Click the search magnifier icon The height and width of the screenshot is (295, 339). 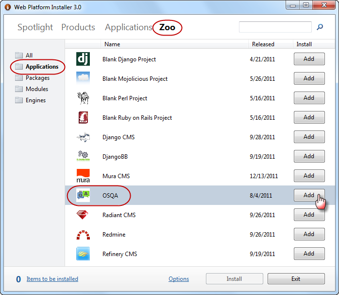point(320,27)
